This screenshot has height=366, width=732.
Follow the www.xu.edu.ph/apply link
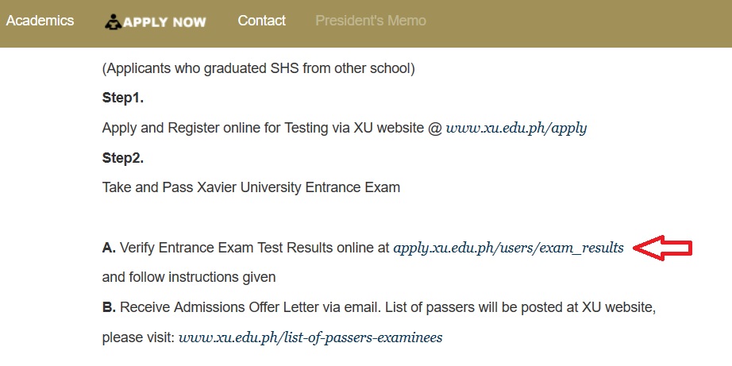[x=516, y=128]
